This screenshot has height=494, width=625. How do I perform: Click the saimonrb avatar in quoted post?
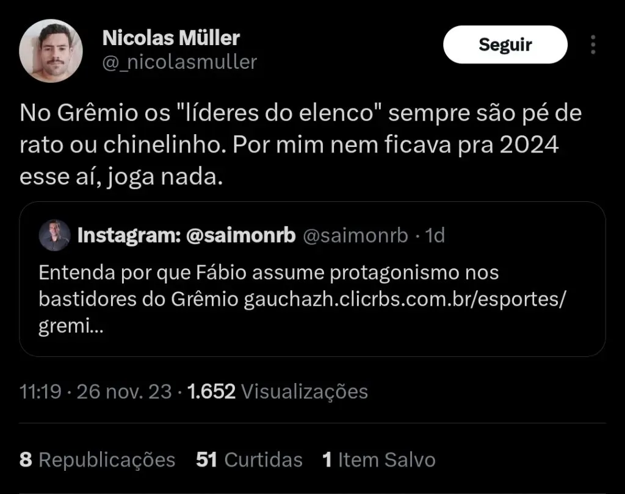click(x=54, y=235)
